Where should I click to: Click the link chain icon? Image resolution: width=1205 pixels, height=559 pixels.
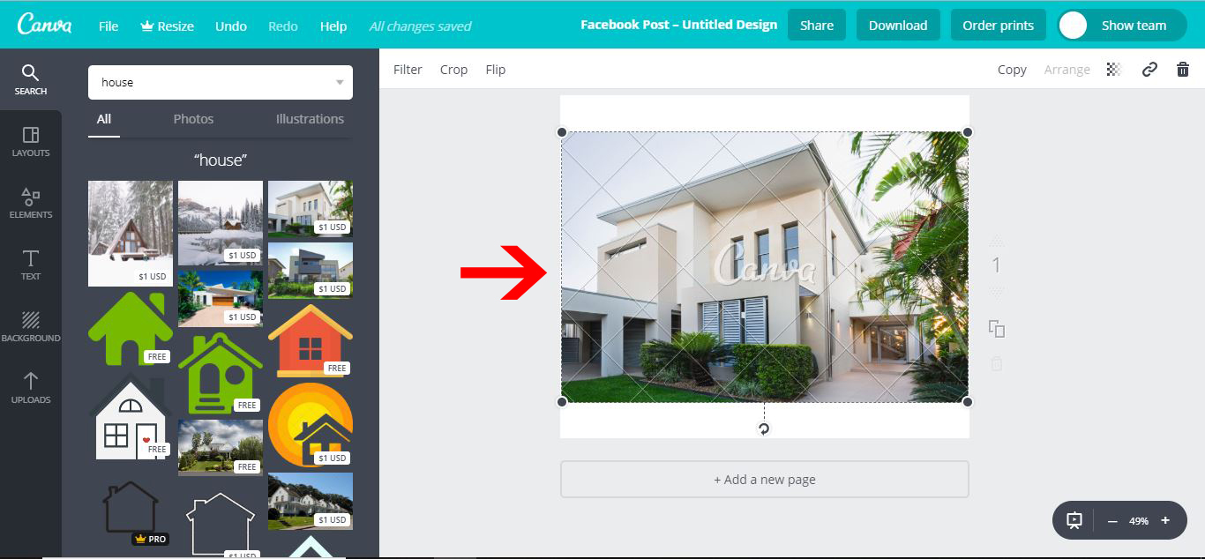1149,70
